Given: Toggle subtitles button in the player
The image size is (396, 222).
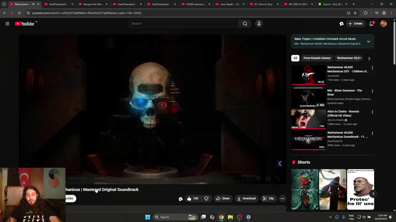Looking at the screenshot, I should click(x=248, y=178).
